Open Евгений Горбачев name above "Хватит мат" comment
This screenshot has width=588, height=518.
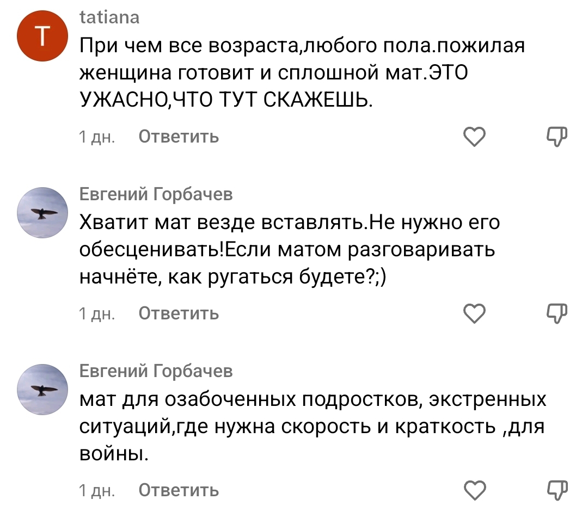click(x=156, y=194)
